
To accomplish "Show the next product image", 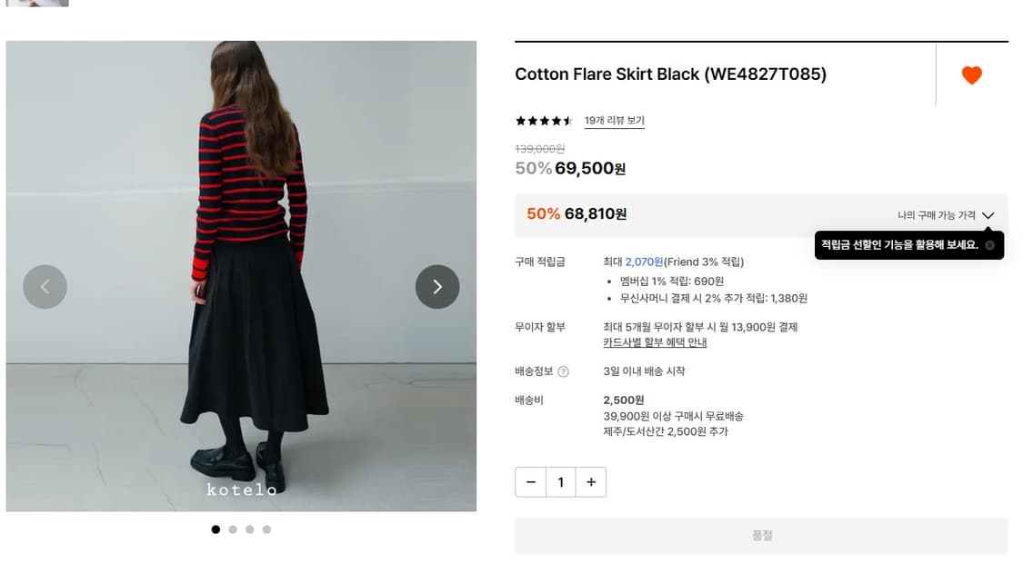I will click(437, 287).
